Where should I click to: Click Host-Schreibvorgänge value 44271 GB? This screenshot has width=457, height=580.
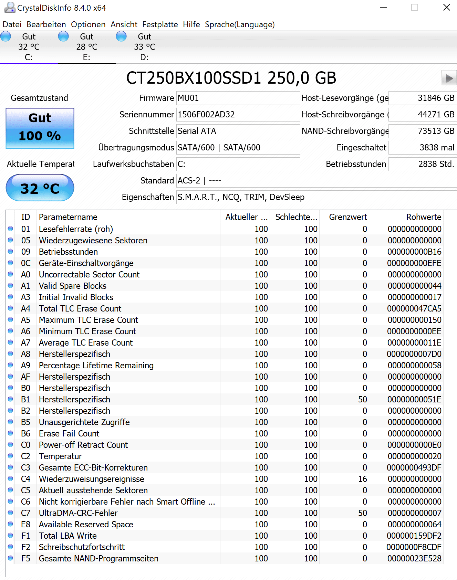coord(423,115)
